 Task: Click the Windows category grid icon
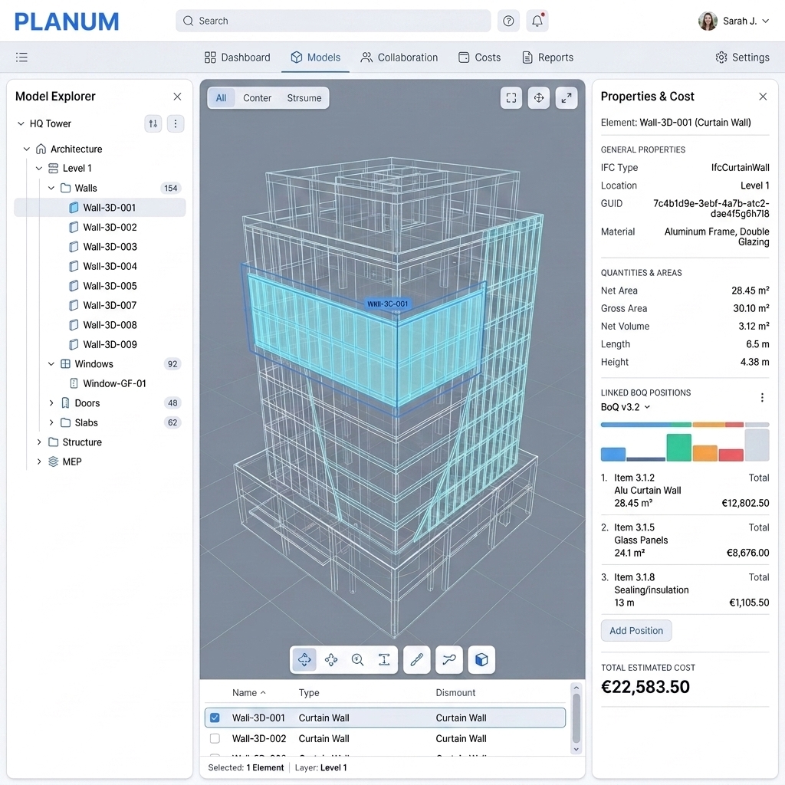tap(65, 364)
